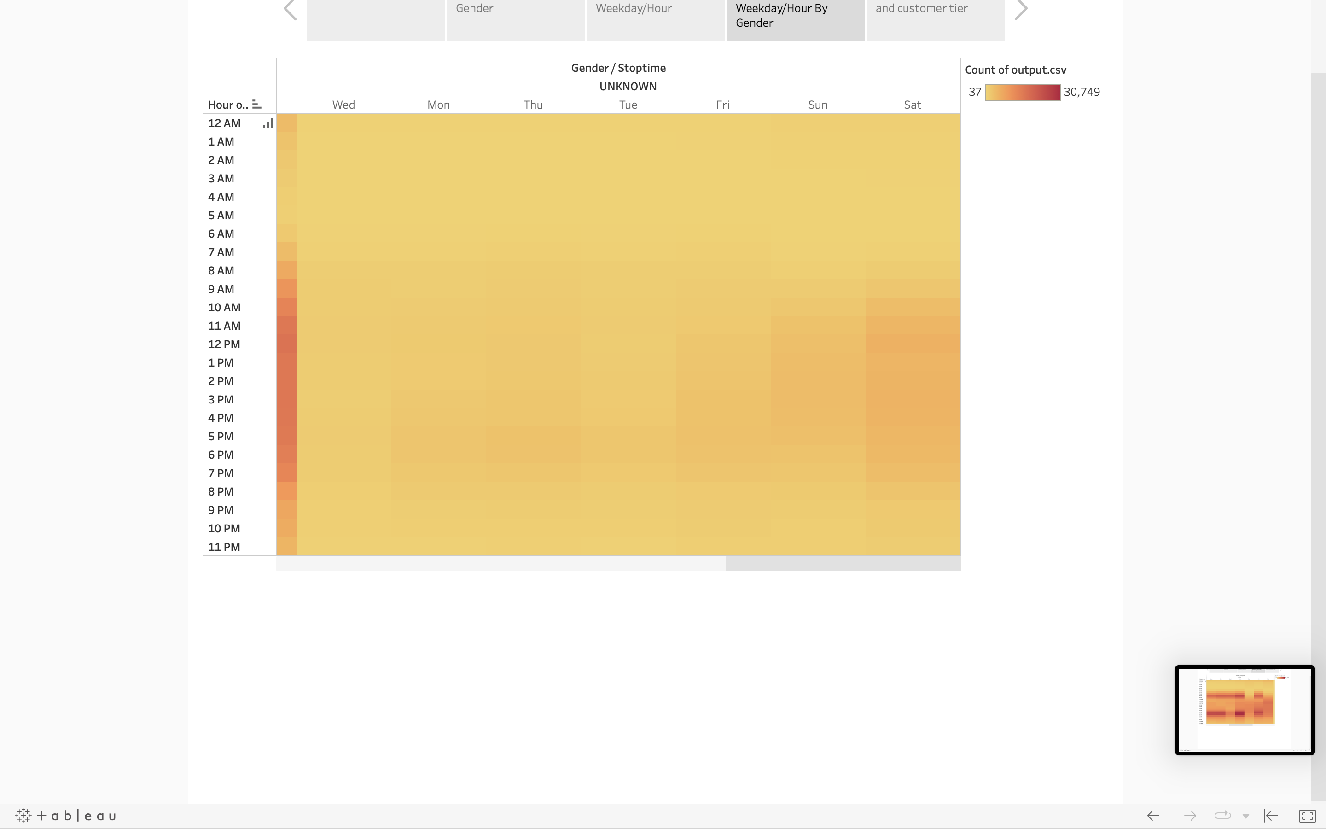The image size is (1326, 829).
Task: Select the Saturday 12 PM heatmap cell
Action: coord(912,344)
